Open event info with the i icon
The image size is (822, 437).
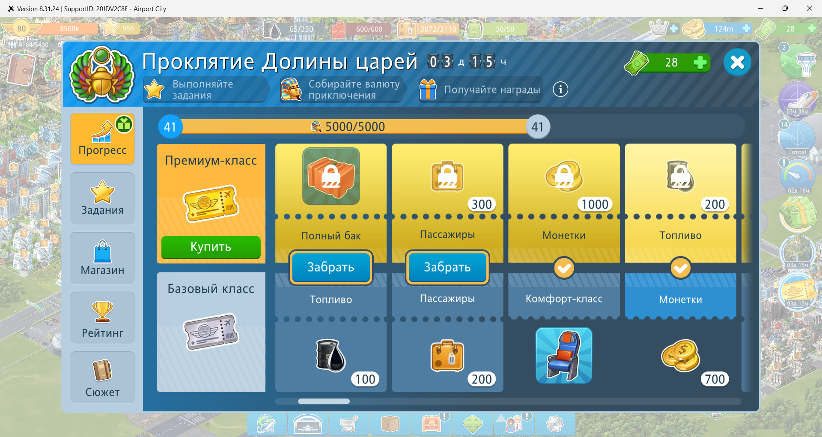pos(560,90)
